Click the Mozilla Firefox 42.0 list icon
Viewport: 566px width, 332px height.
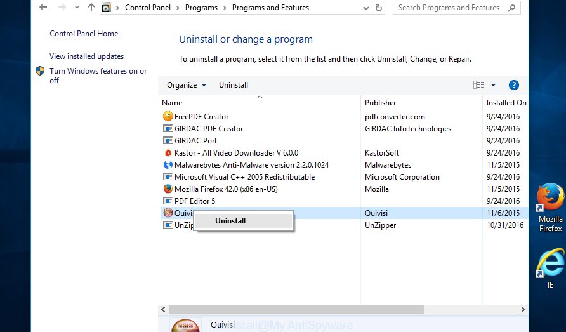pyautogui.click(x=168, y=189)
